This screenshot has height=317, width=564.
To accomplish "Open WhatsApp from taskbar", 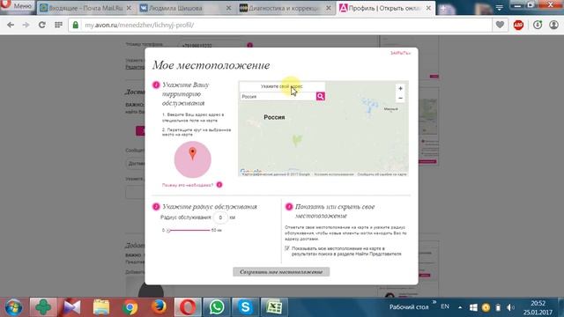I will (217, 307).
